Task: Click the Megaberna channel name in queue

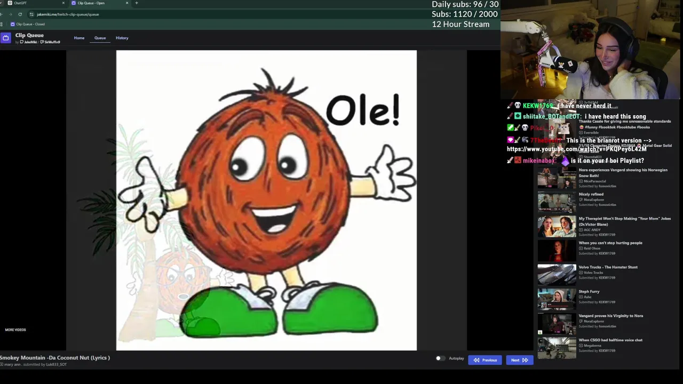Action: point(593,346)
